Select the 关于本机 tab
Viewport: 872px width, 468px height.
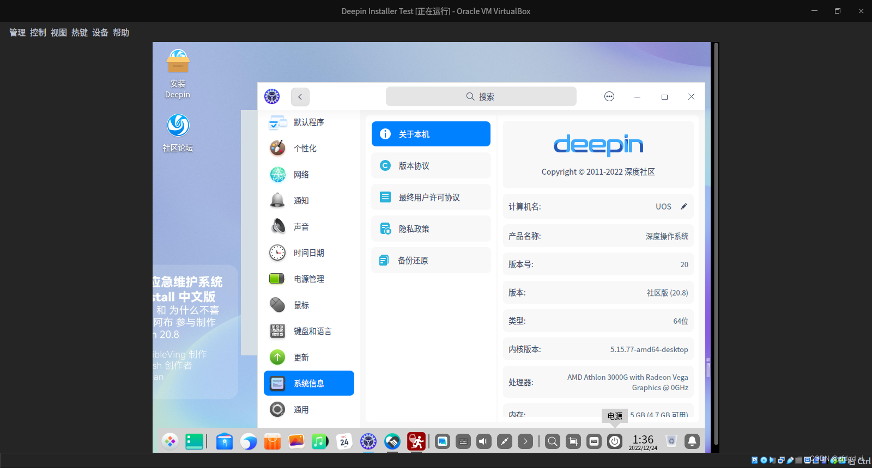pyautogui.click(x=431, y=134)
